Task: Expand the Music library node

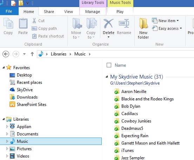Action: [x=7, y=141]
